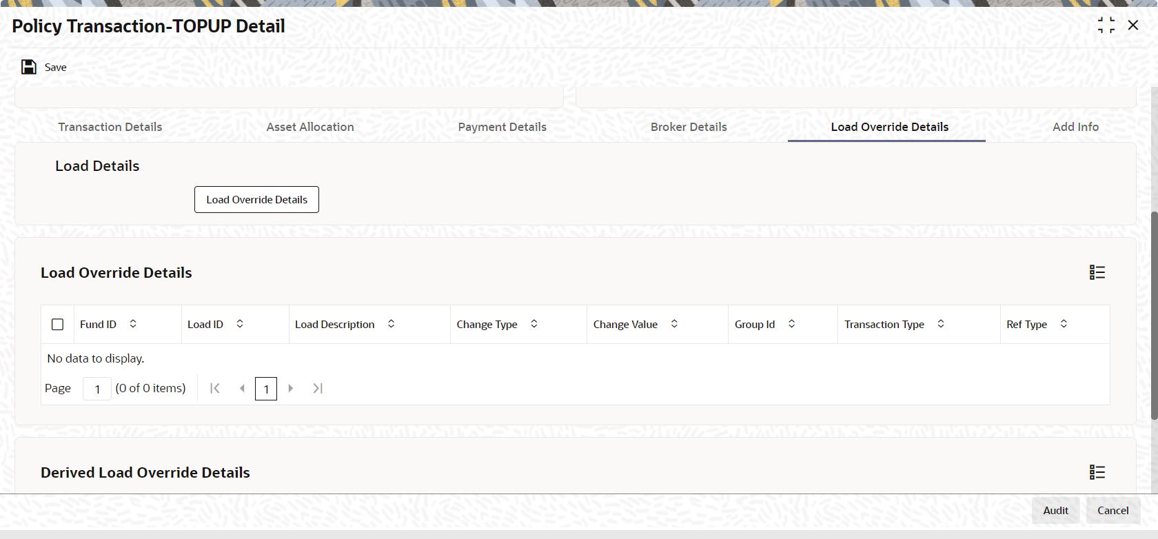This screenshot has width=1158, height=539.
Task: Click the Ref Type column header text
Action: pyautogui.click(x=1026, y=324)
